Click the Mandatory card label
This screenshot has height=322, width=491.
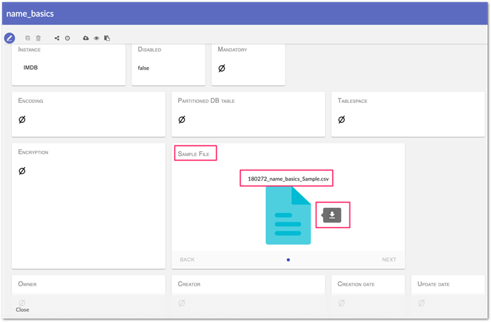click(233, 49)
